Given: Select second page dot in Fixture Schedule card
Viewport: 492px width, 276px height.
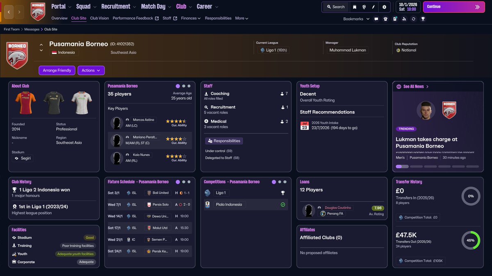Looking at the screenshot, I should tap(184, 182).
